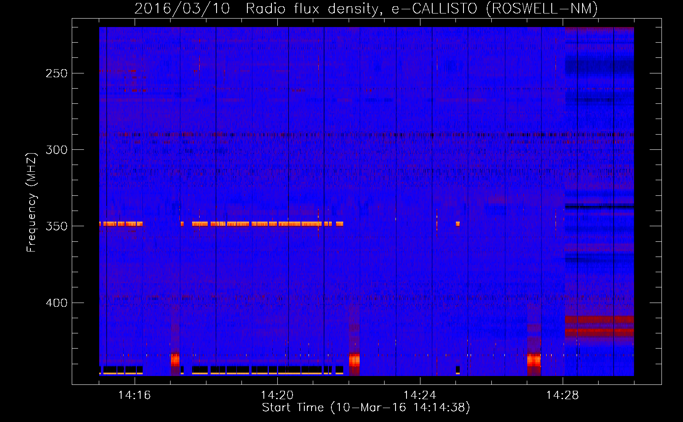Click the 14:20 time tick label

point(277,395)
